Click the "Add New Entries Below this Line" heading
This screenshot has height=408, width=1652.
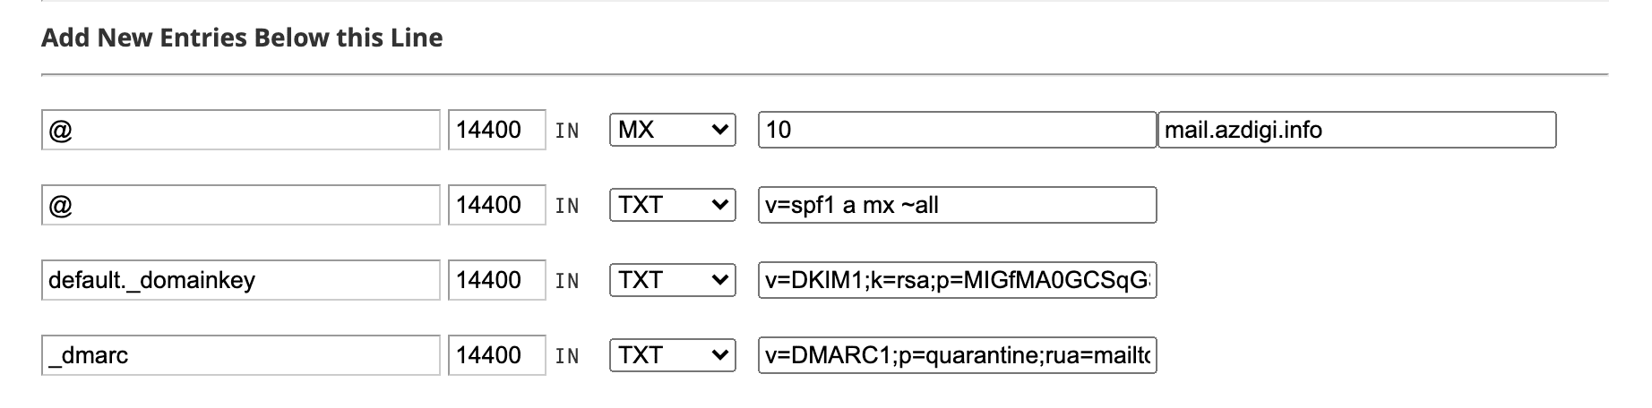point(242,38)
